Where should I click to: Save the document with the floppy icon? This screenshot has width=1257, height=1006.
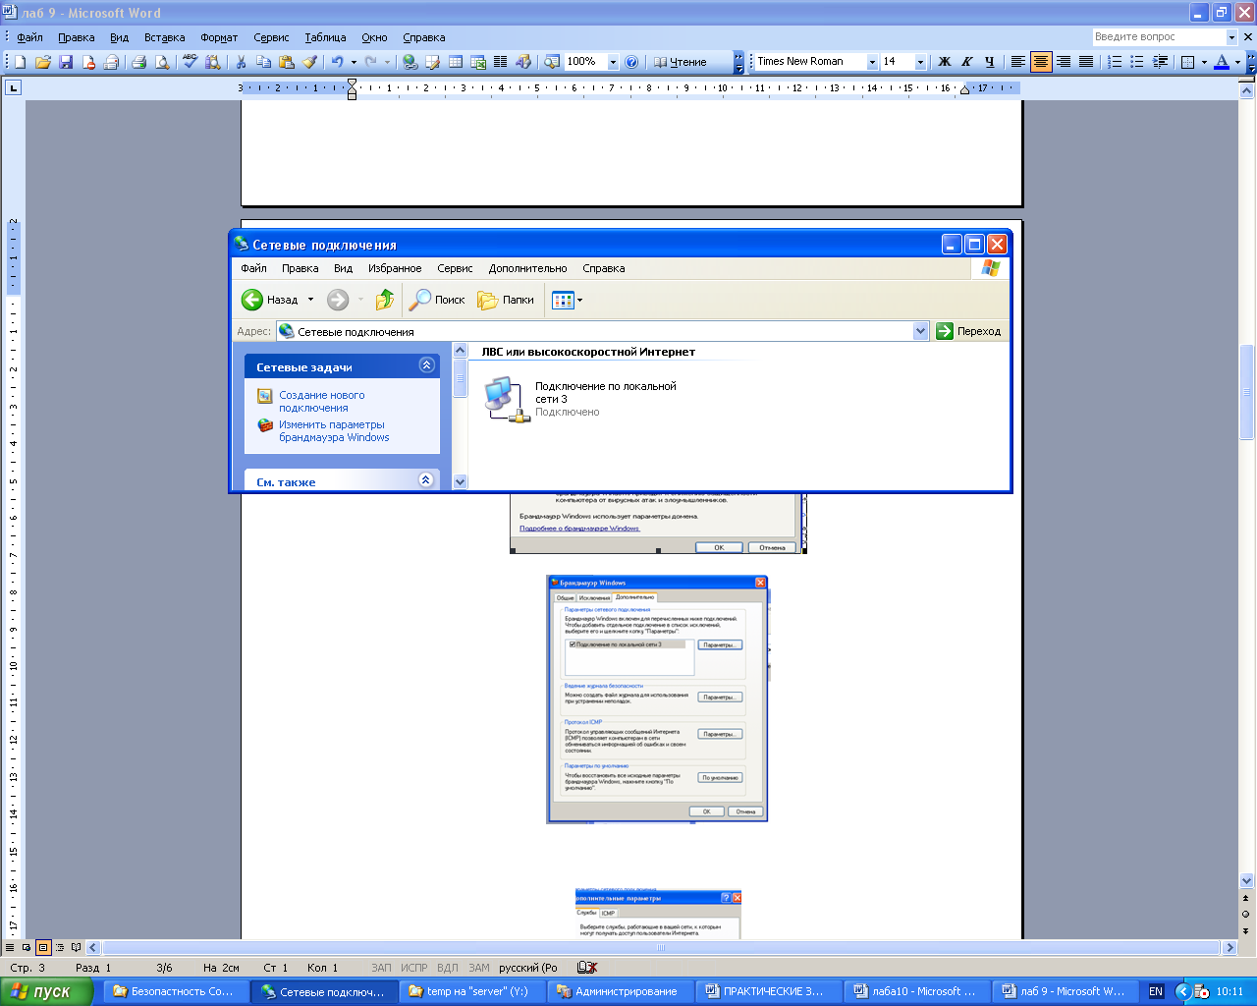66,62
